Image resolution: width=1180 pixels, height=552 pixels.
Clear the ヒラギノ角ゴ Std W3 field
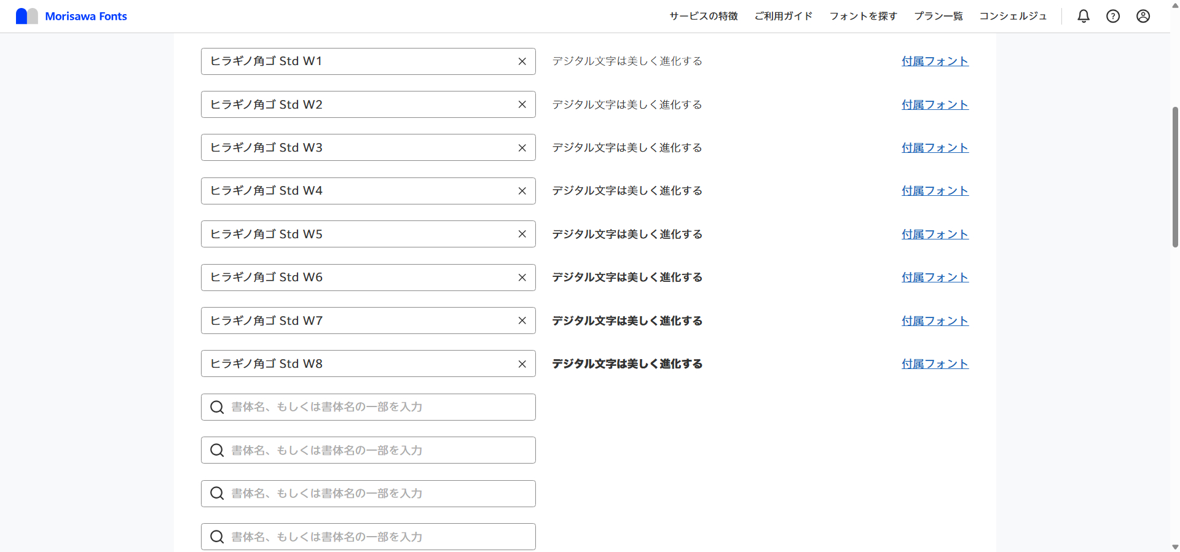click(522, 148)
